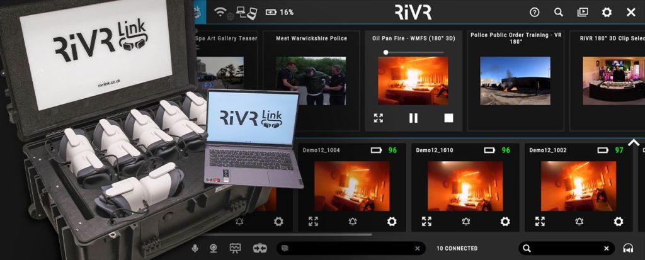Click the Demo12_1010 headset preview image
This screenshot has width=645, height=260.
[x=465, y=186]
